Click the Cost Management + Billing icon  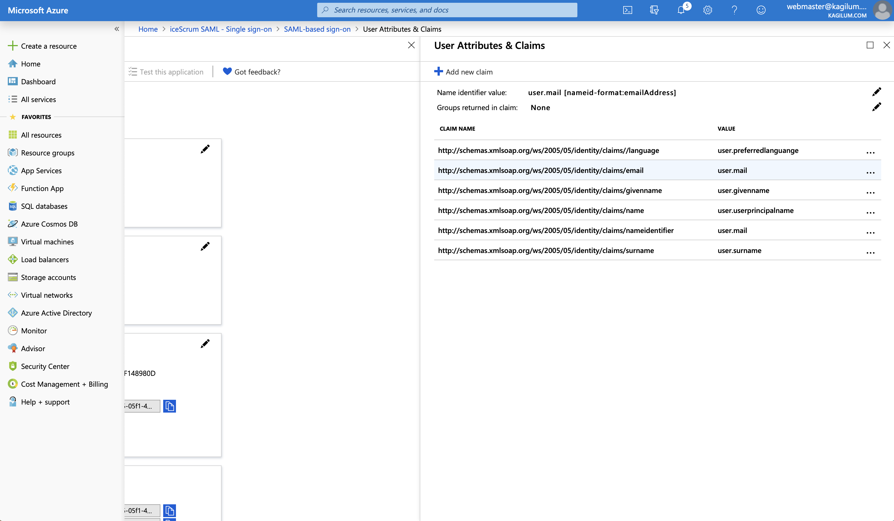click(13, 384)
